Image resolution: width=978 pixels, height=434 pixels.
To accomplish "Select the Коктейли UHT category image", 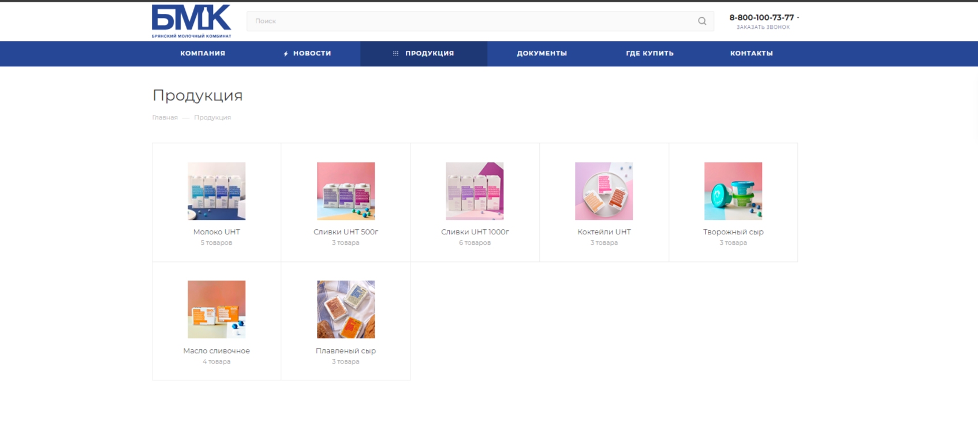I will pos(604,191).
